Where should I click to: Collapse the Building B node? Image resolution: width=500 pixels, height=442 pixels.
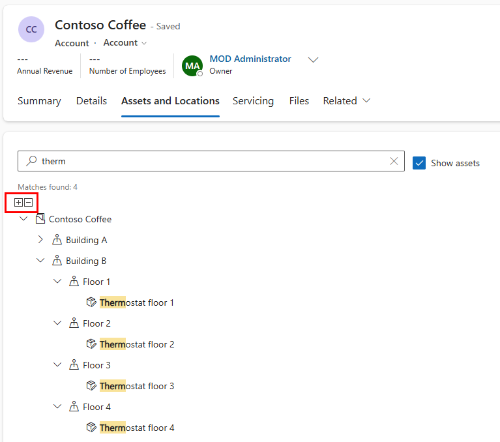[x=40, y=261]
